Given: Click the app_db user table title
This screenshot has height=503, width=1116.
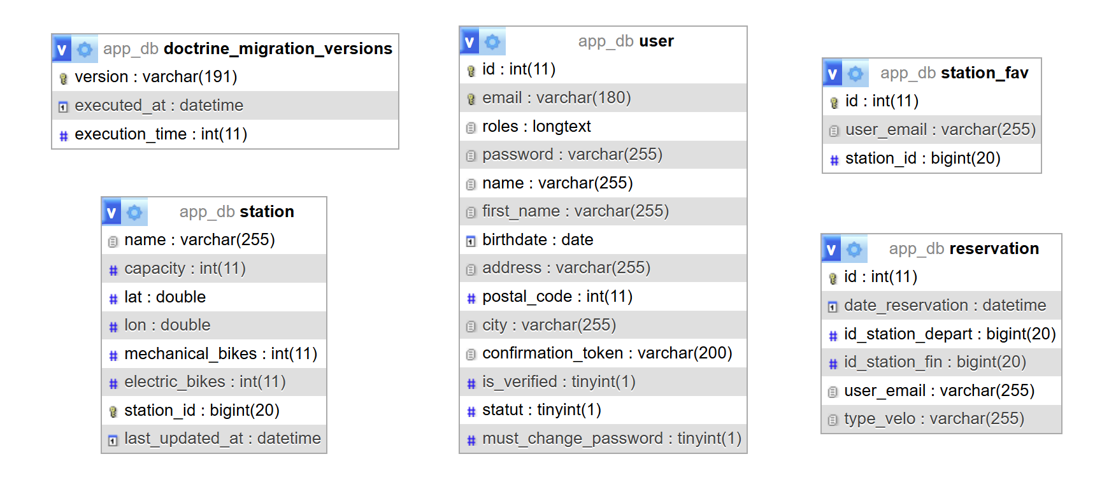Looking at the screenshot, I should coord(626,41).
